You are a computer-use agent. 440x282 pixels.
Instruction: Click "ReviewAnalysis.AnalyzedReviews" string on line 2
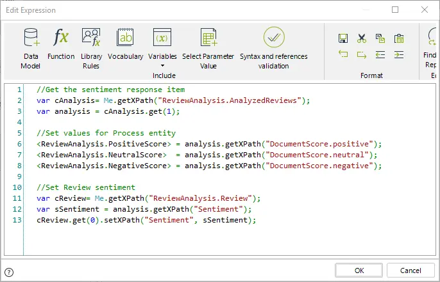tap(229, 101)
